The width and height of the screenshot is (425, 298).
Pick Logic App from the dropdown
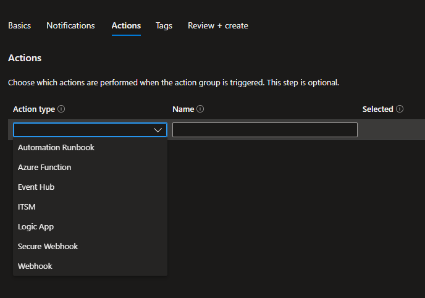(x=90, y=227)
